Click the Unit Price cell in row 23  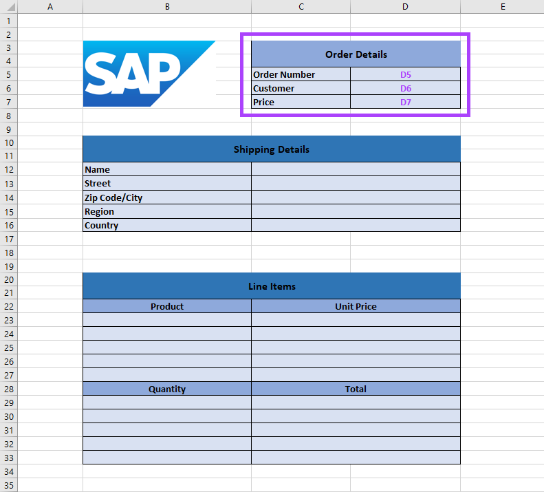(x=356, y=320)
